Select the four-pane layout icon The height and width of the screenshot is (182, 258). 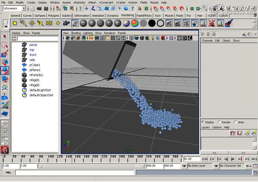click(x=5, y=133)
